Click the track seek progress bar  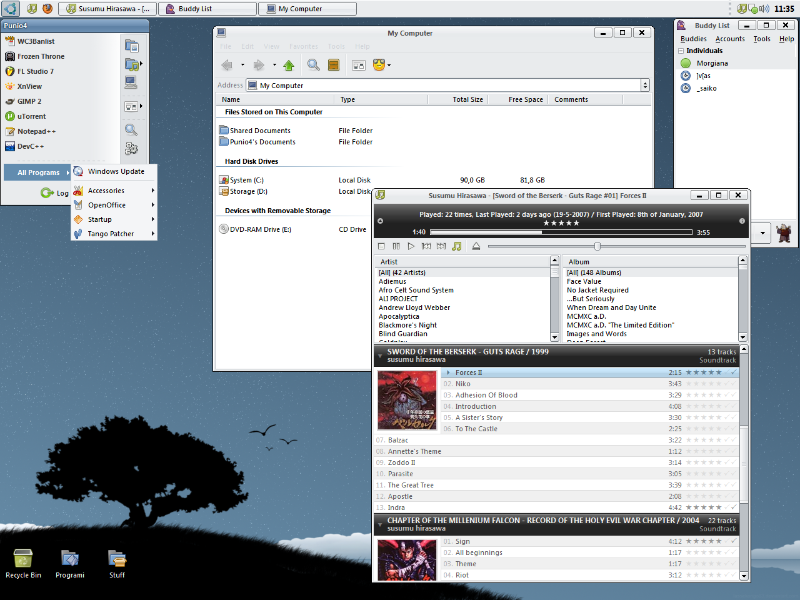coord(560,232)
